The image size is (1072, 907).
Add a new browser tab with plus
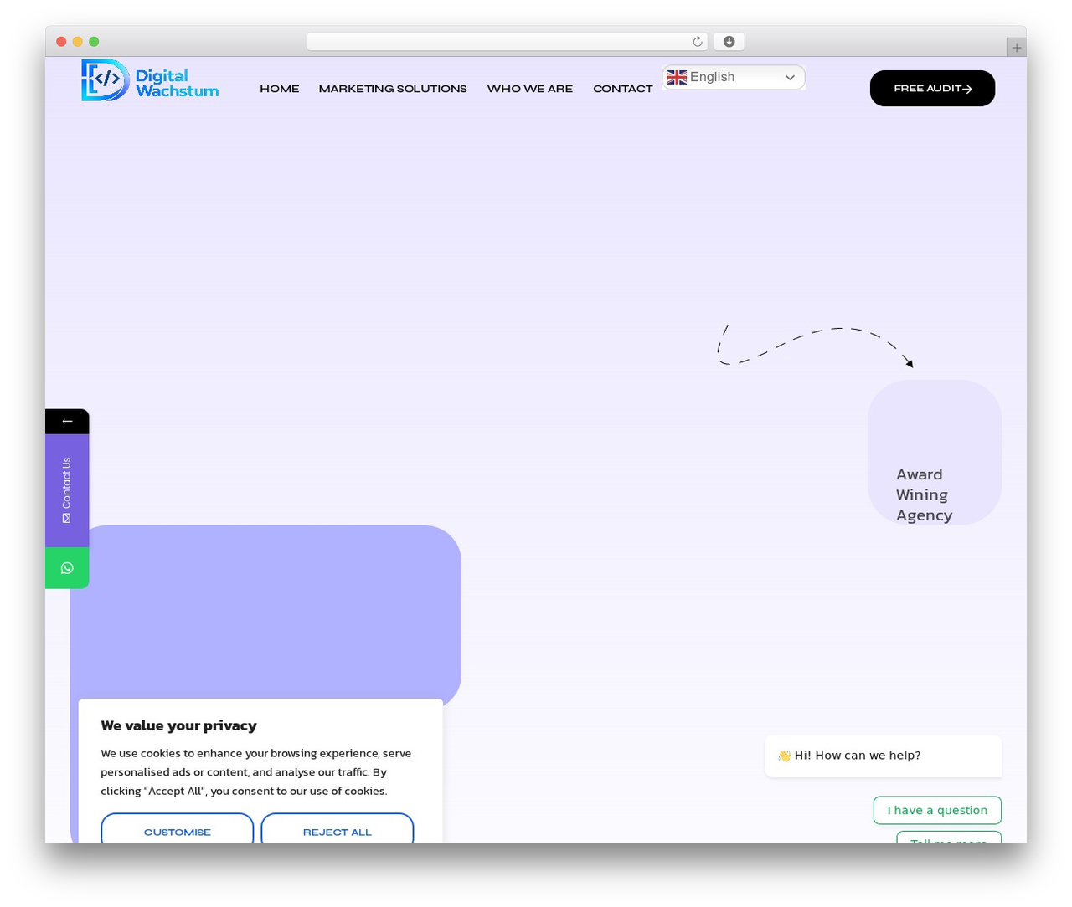coord(1016,48)
